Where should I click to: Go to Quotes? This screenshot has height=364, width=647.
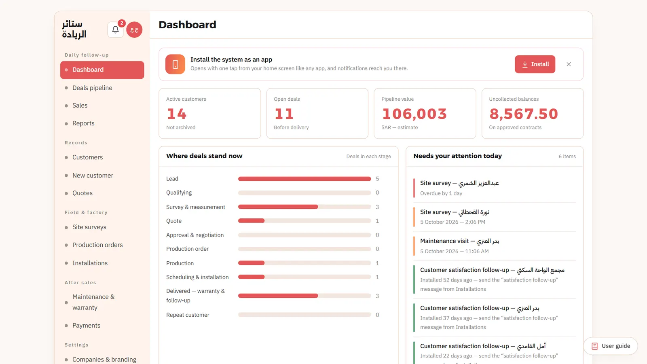102,193
